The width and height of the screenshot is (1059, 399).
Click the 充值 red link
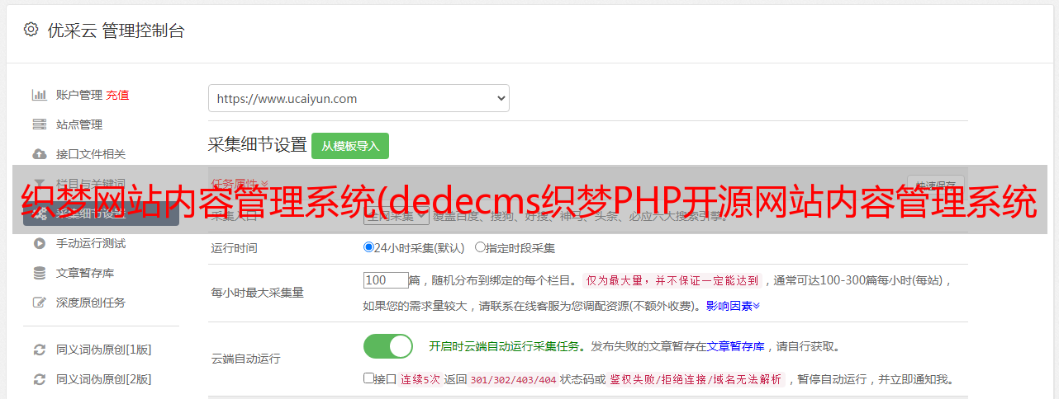[x=117, y=95]
